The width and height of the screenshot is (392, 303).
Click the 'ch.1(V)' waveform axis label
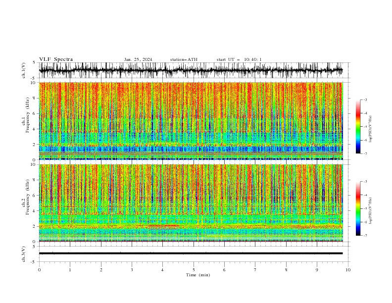(x=24, y=70)
